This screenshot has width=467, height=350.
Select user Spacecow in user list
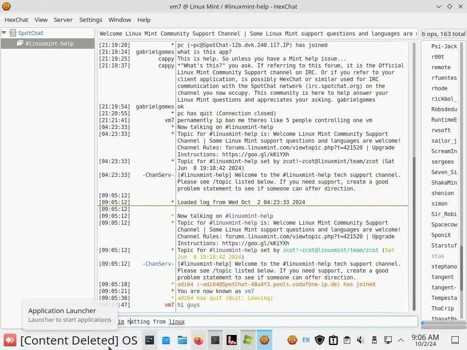tap(444, 225)
